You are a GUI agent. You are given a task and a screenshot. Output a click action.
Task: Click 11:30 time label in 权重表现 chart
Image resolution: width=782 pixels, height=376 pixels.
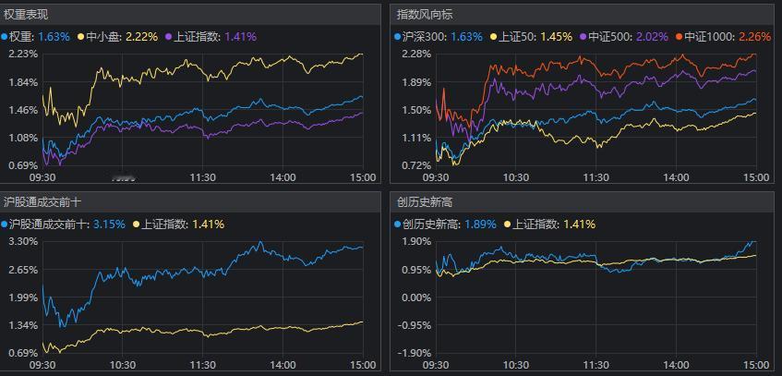[x=203, y=178]
